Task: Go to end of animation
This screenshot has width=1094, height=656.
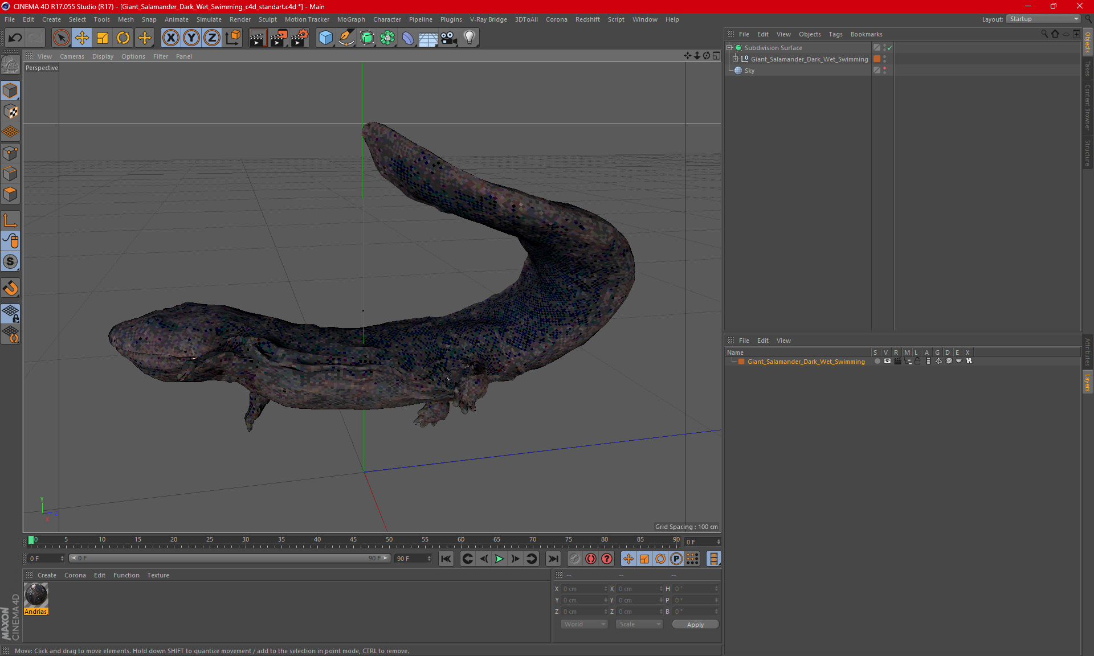Action: point(553,559)
